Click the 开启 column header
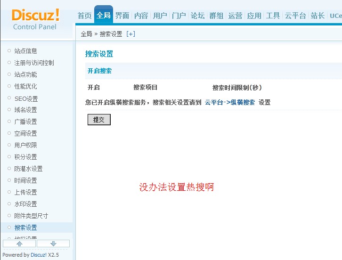Image resolution: width=342 pixels, height=260 pixels. point(94,87)
